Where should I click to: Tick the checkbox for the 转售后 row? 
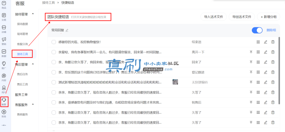click(x=54, y=102)
